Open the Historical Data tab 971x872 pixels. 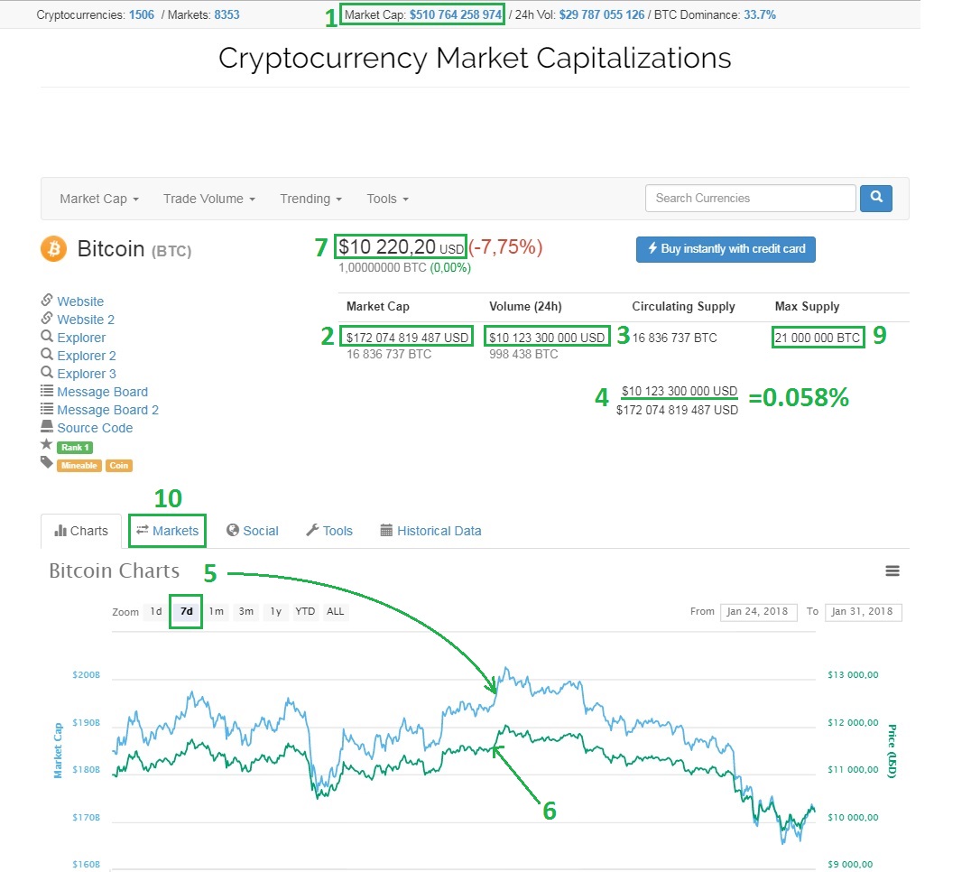[x=439, y=531]
